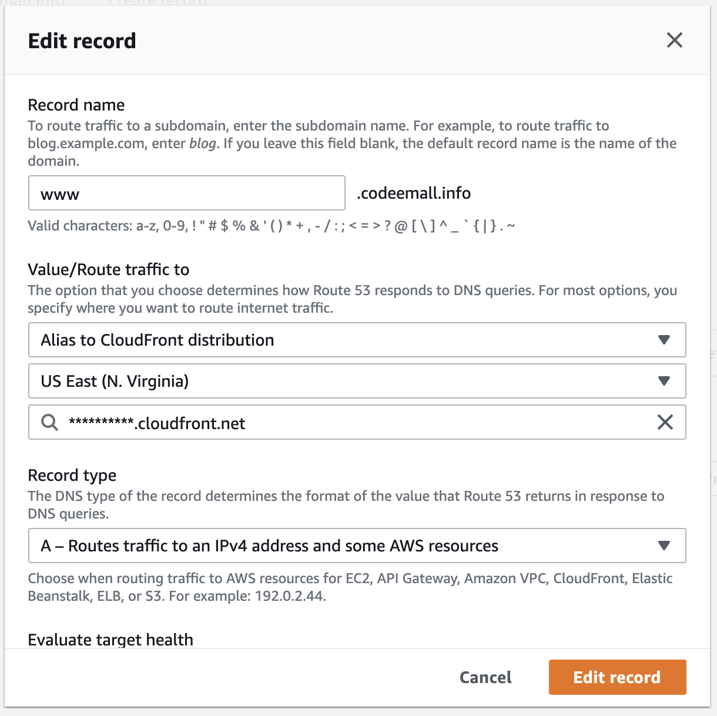Click the Record type section heading
Screen dimensions: 717x716
click(72, 475)
